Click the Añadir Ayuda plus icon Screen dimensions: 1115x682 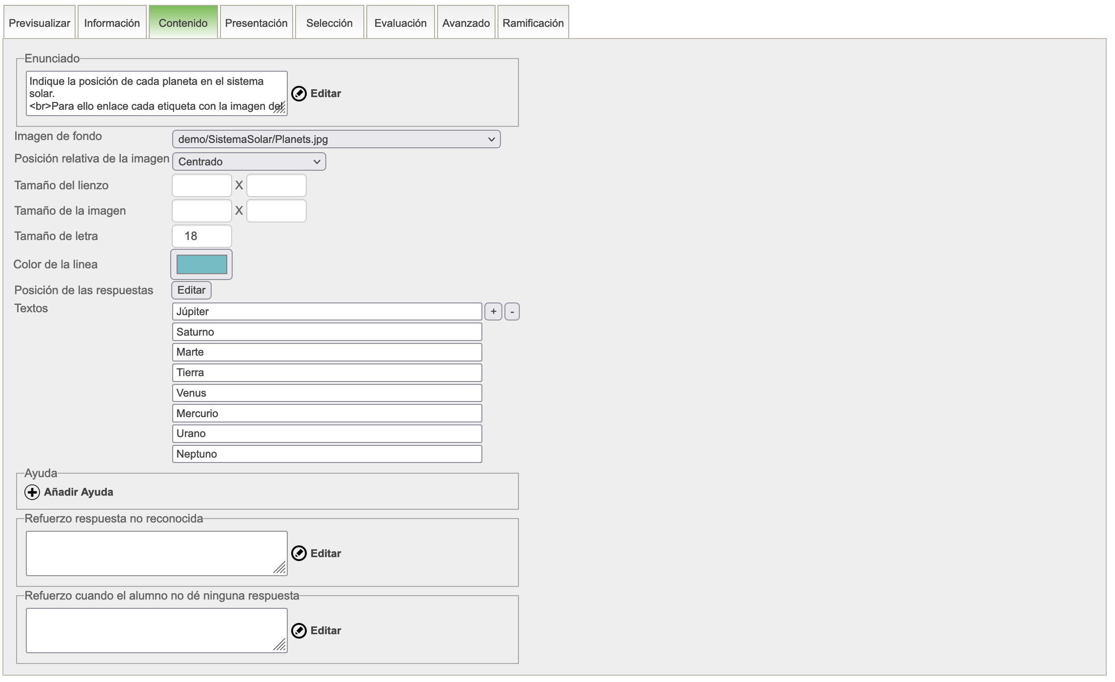click(32, 492)
